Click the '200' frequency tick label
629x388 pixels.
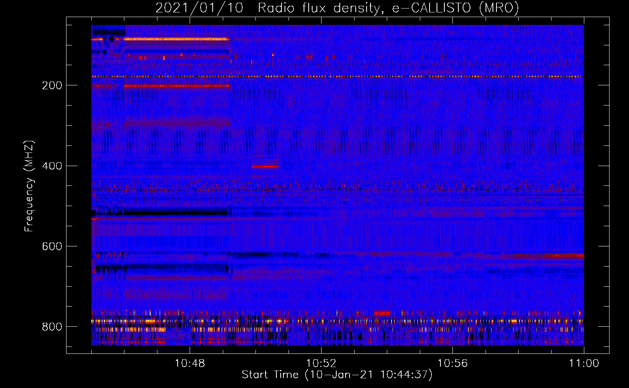52,86
